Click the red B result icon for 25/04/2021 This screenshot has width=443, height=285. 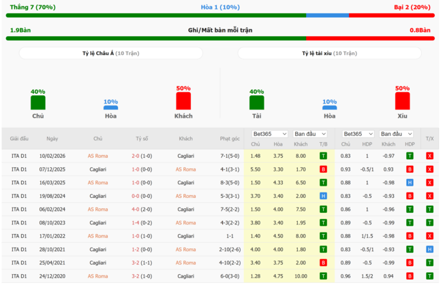pos(323,263)
